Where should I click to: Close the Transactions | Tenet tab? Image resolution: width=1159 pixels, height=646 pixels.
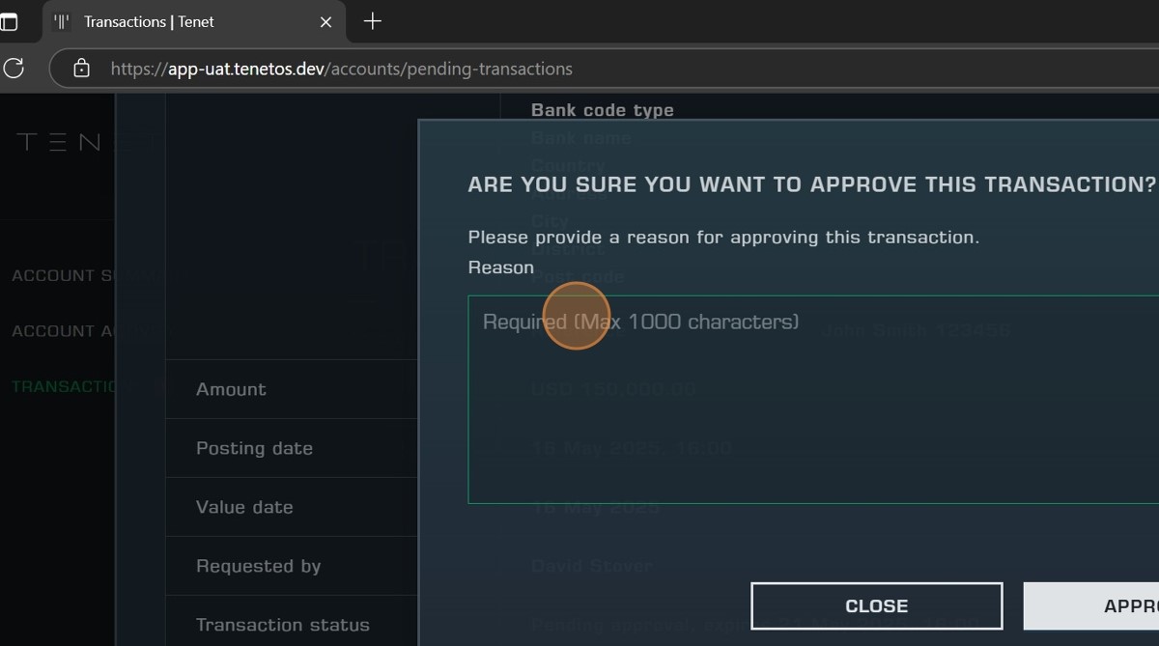pos(325,21)
